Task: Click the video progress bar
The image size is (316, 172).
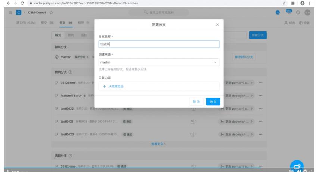Action: [159, 168]
